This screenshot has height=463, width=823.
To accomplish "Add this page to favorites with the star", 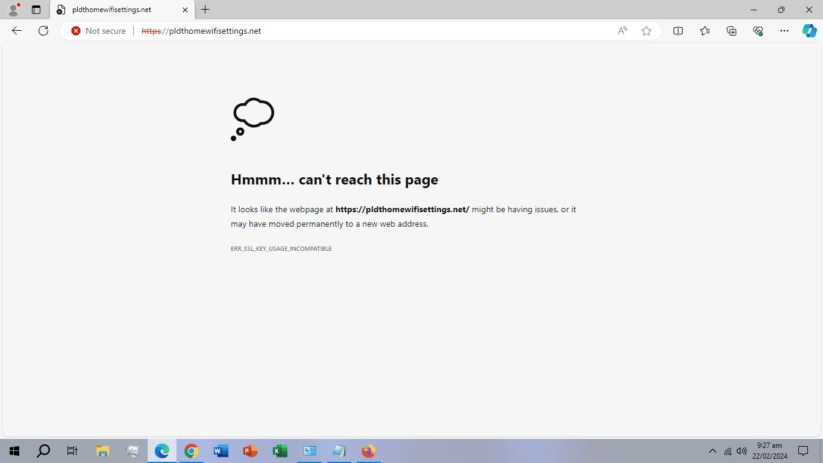I will pos(646,31).
